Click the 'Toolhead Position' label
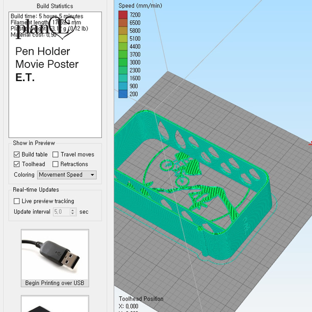Viewport: 312px width, 312px height. click(x=141, y=299)
